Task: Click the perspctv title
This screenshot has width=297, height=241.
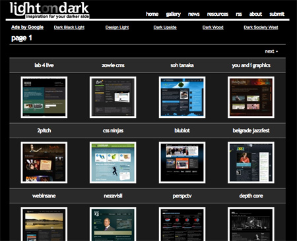Action: [182, 196]
